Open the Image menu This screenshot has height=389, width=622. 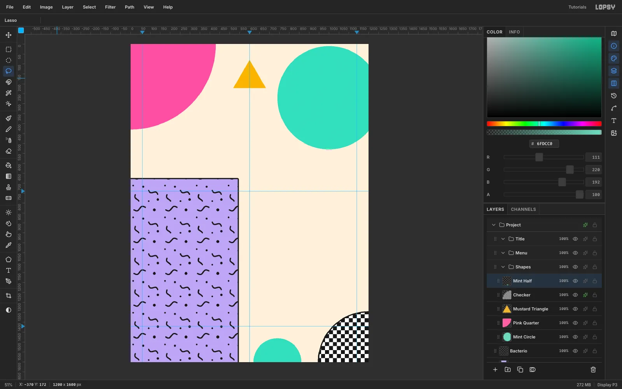46,7
